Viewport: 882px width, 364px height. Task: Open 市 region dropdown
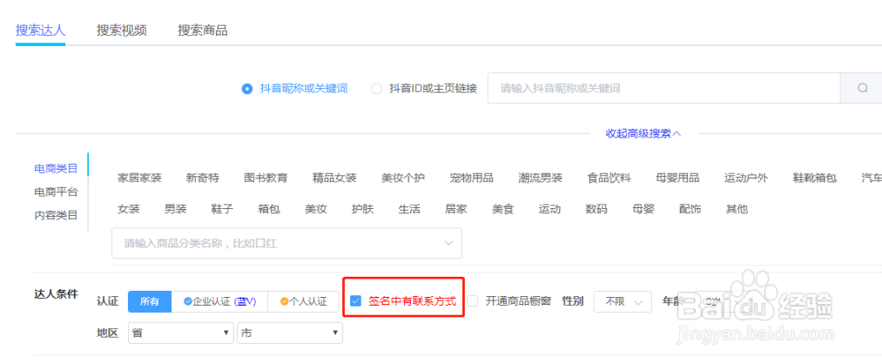[x=289, y=332]
